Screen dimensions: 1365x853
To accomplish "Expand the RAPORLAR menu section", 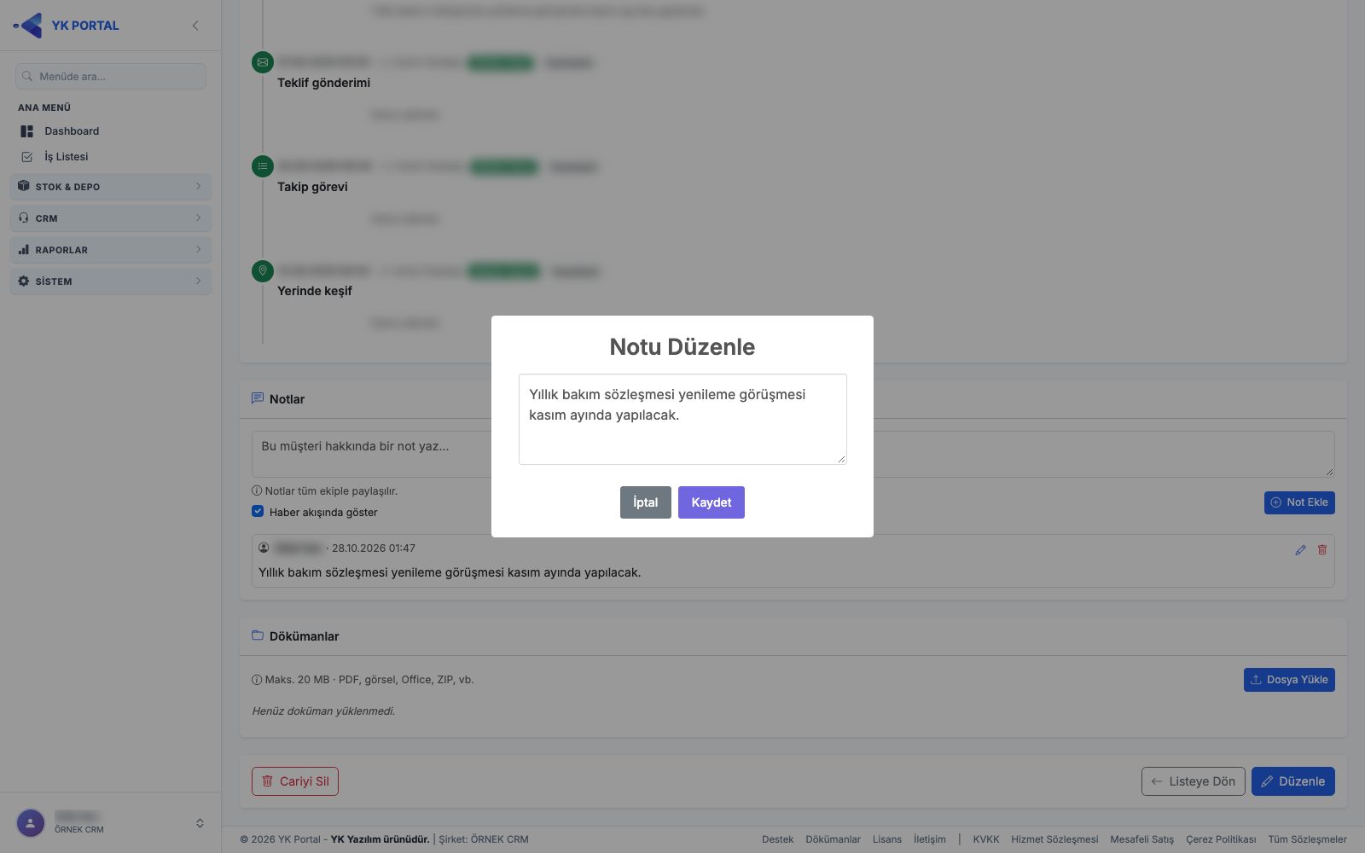I will 111,250.
